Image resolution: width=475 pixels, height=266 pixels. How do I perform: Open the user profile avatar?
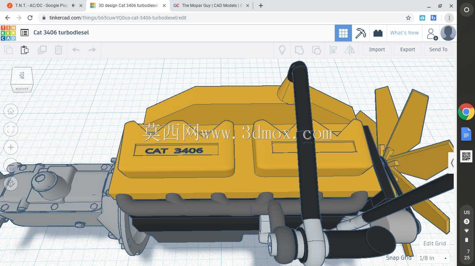448,33
